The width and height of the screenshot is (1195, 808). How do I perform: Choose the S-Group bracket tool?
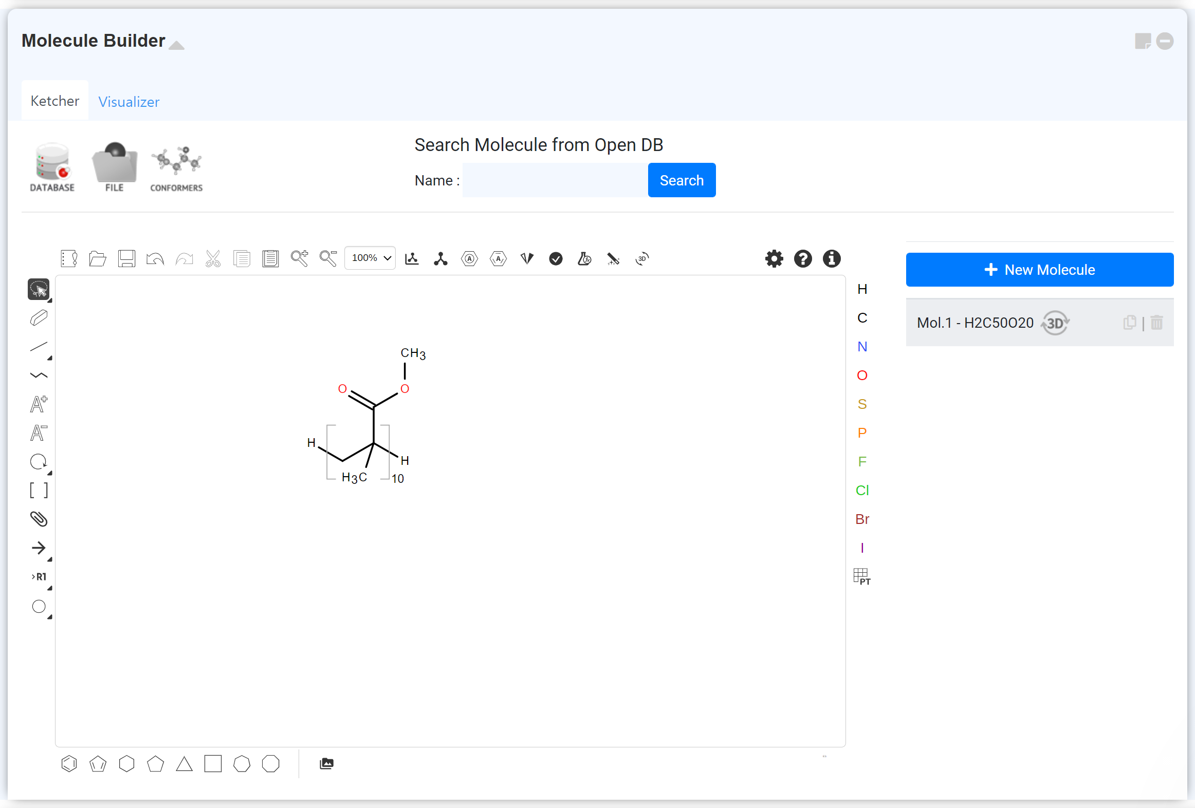point(39,491)
